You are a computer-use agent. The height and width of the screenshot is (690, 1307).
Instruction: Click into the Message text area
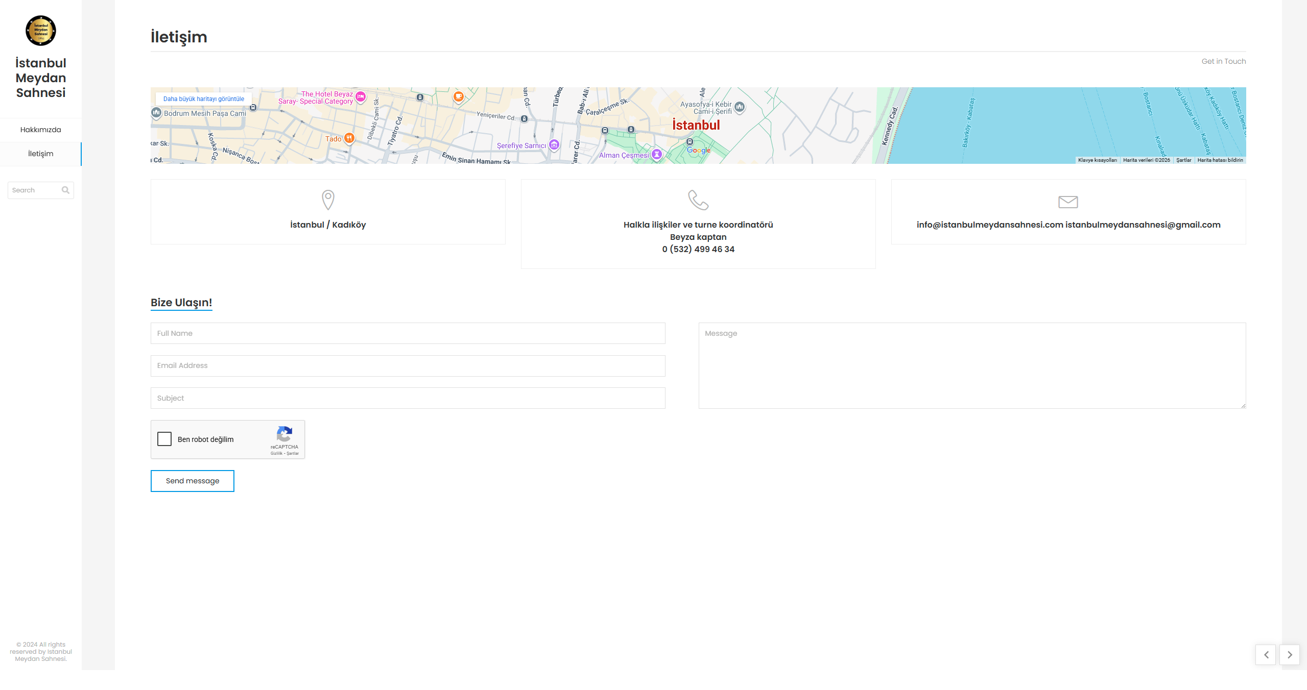point(972,365)
